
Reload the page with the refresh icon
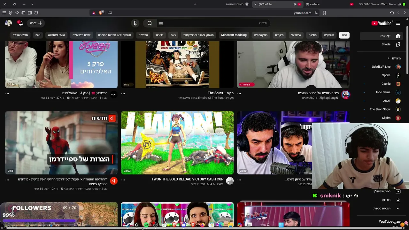pos(392,13)
